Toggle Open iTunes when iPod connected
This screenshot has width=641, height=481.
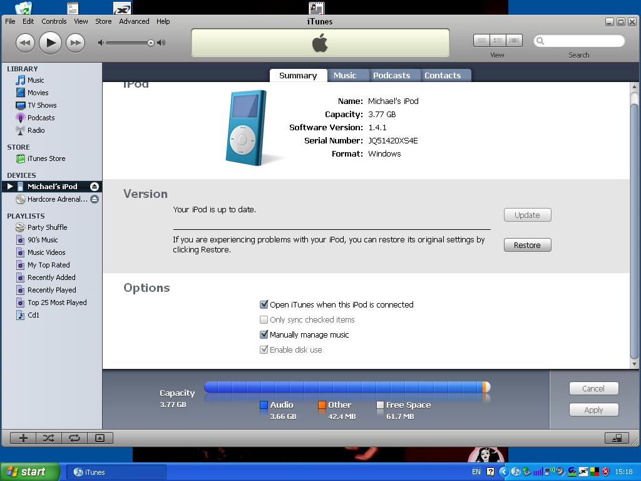point(264,304)
